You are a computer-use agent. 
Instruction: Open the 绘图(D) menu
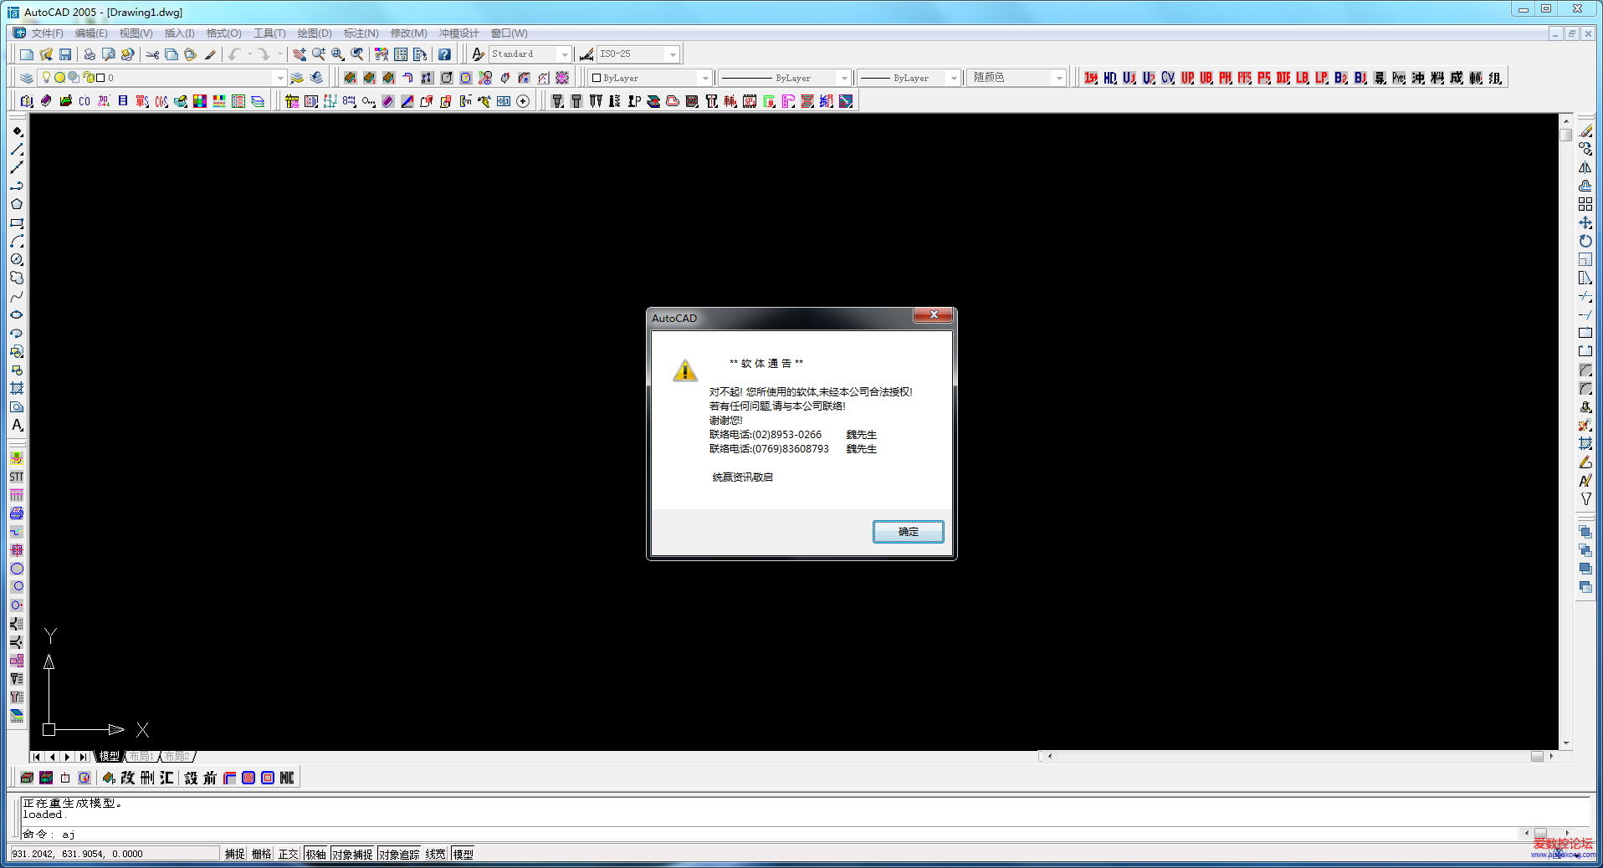click(x=315, y=33)
